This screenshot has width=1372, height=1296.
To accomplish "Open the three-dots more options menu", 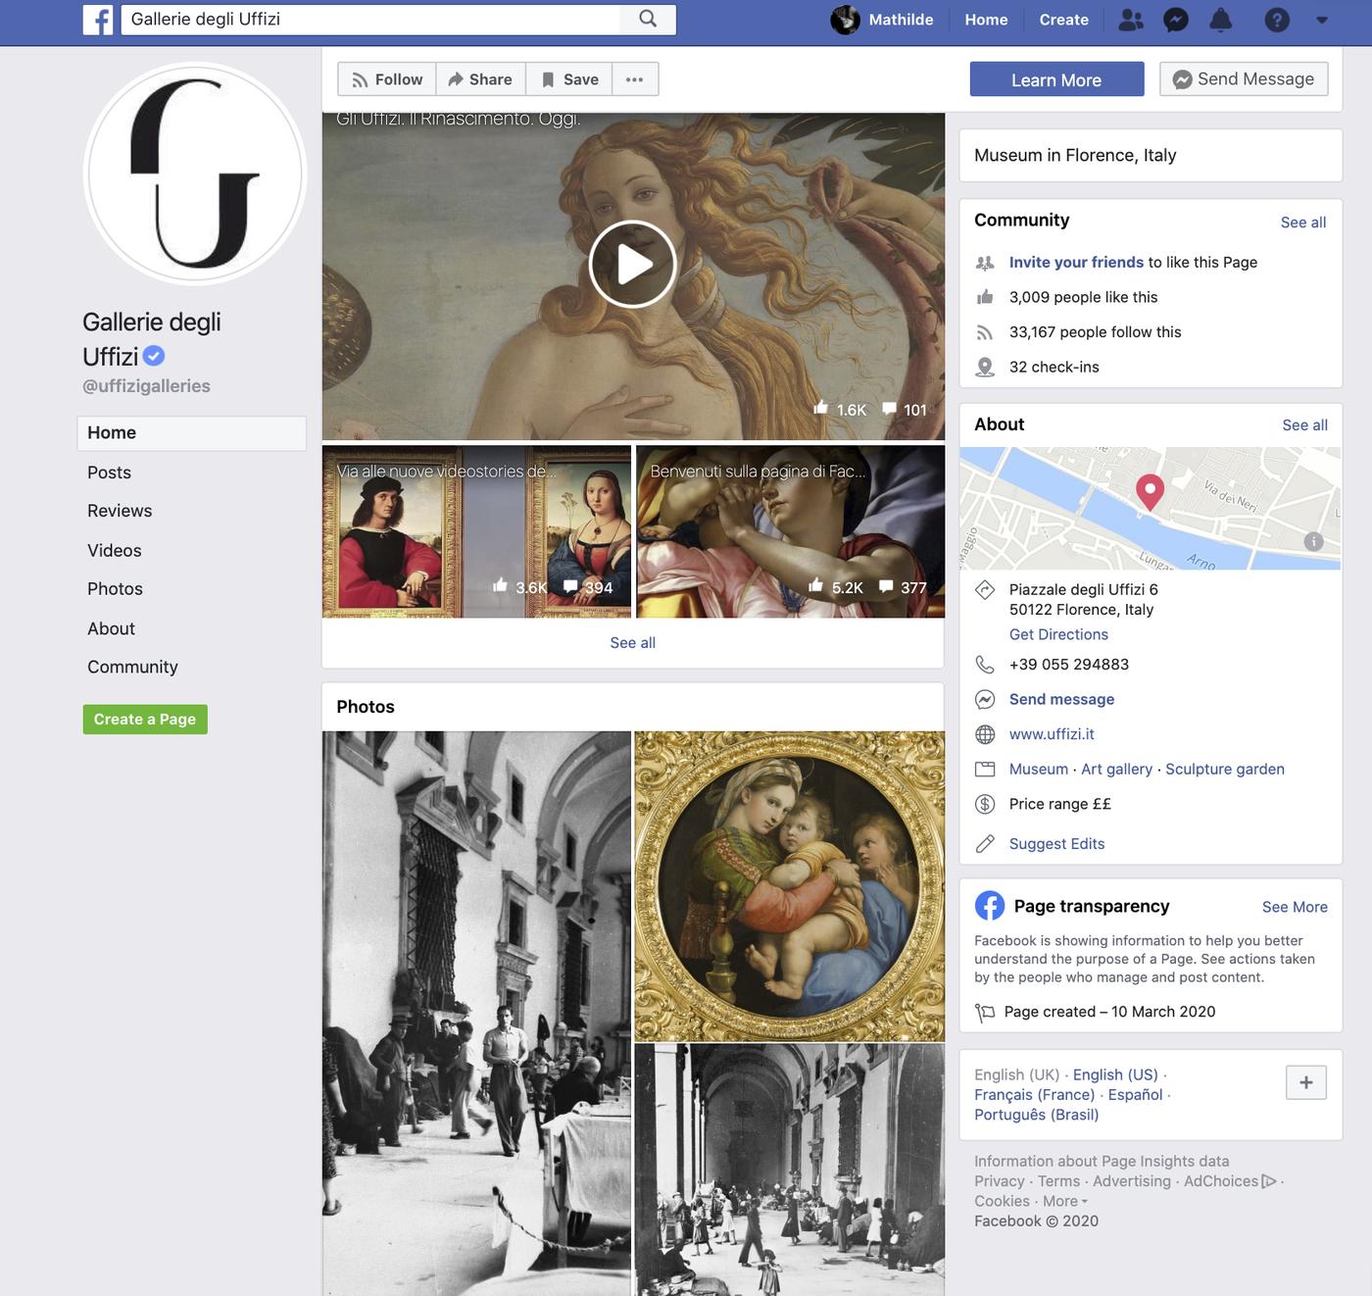I will click(x=635, y=79).
